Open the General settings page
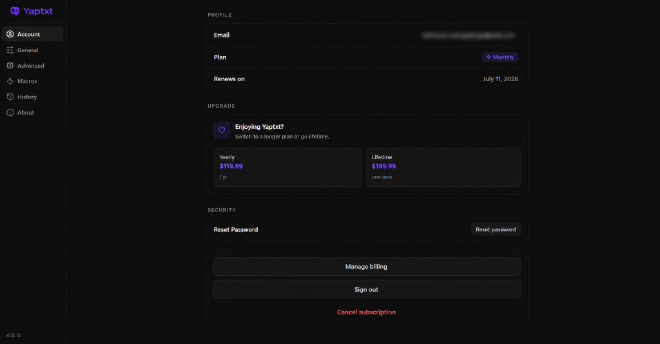This screenshot has height=344, width=660. (x=32, y=50)
